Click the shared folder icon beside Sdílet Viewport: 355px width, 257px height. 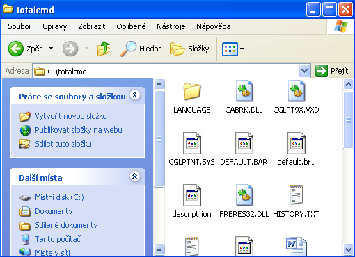pyautogui.click(x=25, y=144)
